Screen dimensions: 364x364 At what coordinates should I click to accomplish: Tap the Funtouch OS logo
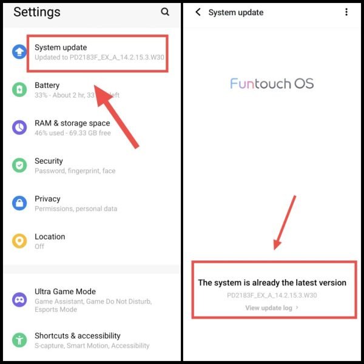272,84
